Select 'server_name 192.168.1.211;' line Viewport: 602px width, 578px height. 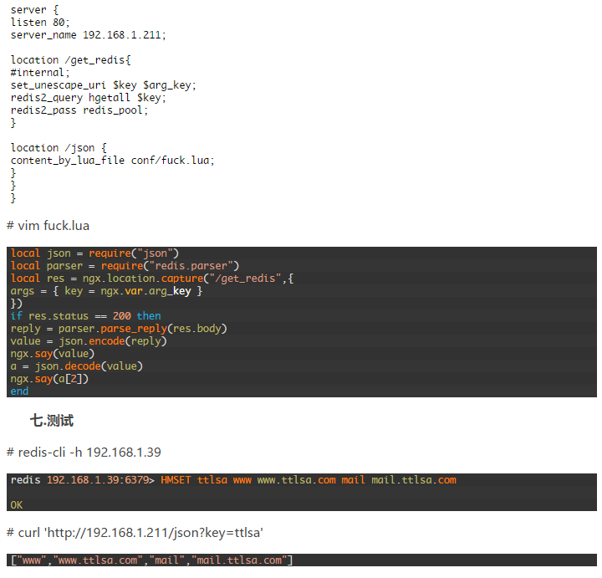point(89,35)
